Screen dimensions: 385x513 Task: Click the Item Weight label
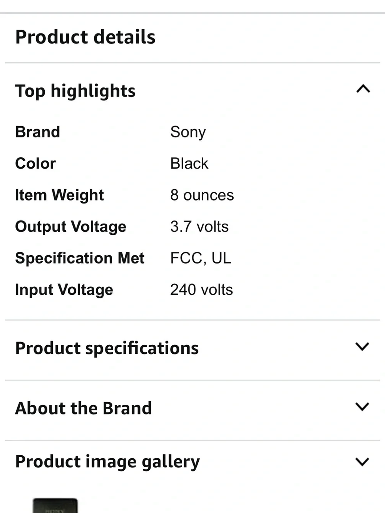60,196
